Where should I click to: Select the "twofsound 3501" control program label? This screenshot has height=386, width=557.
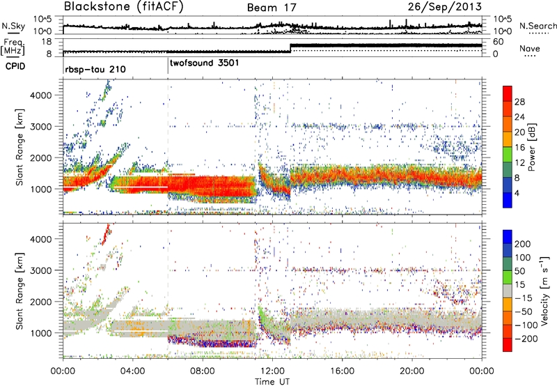click(204, 63)
